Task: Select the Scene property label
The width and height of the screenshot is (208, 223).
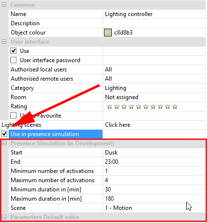Action: [x=18, y=208]
